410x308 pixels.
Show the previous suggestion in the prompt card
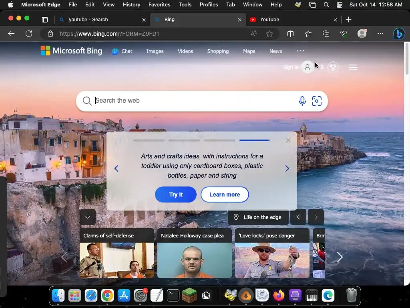click(x=117, y=168)
